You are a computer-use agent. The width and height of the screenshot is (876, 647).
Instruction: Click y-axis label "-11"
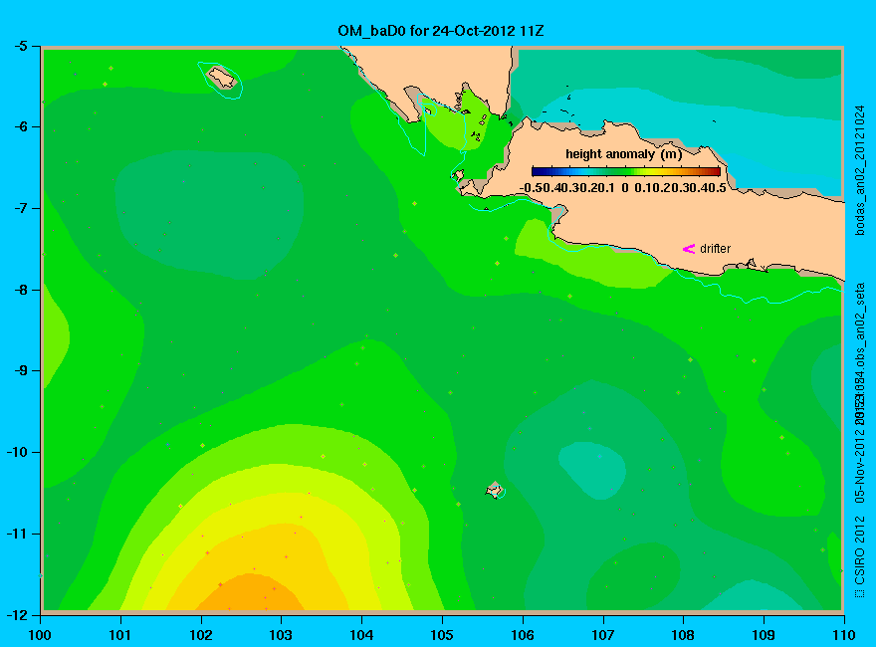(x=17, y=534)
